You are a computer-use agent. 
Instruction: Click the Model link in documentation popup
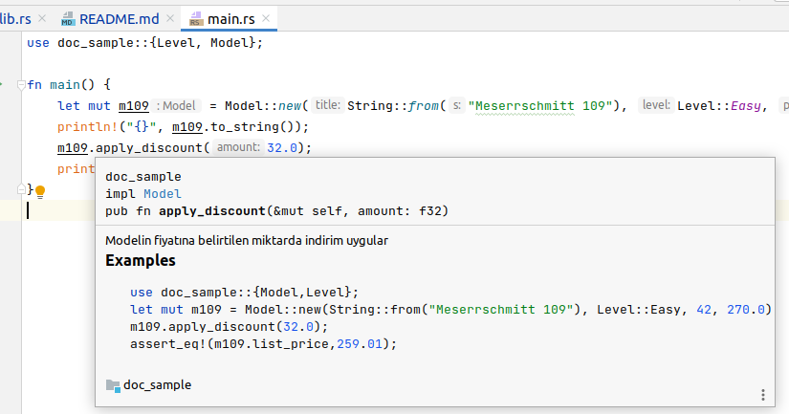point(162,193)
